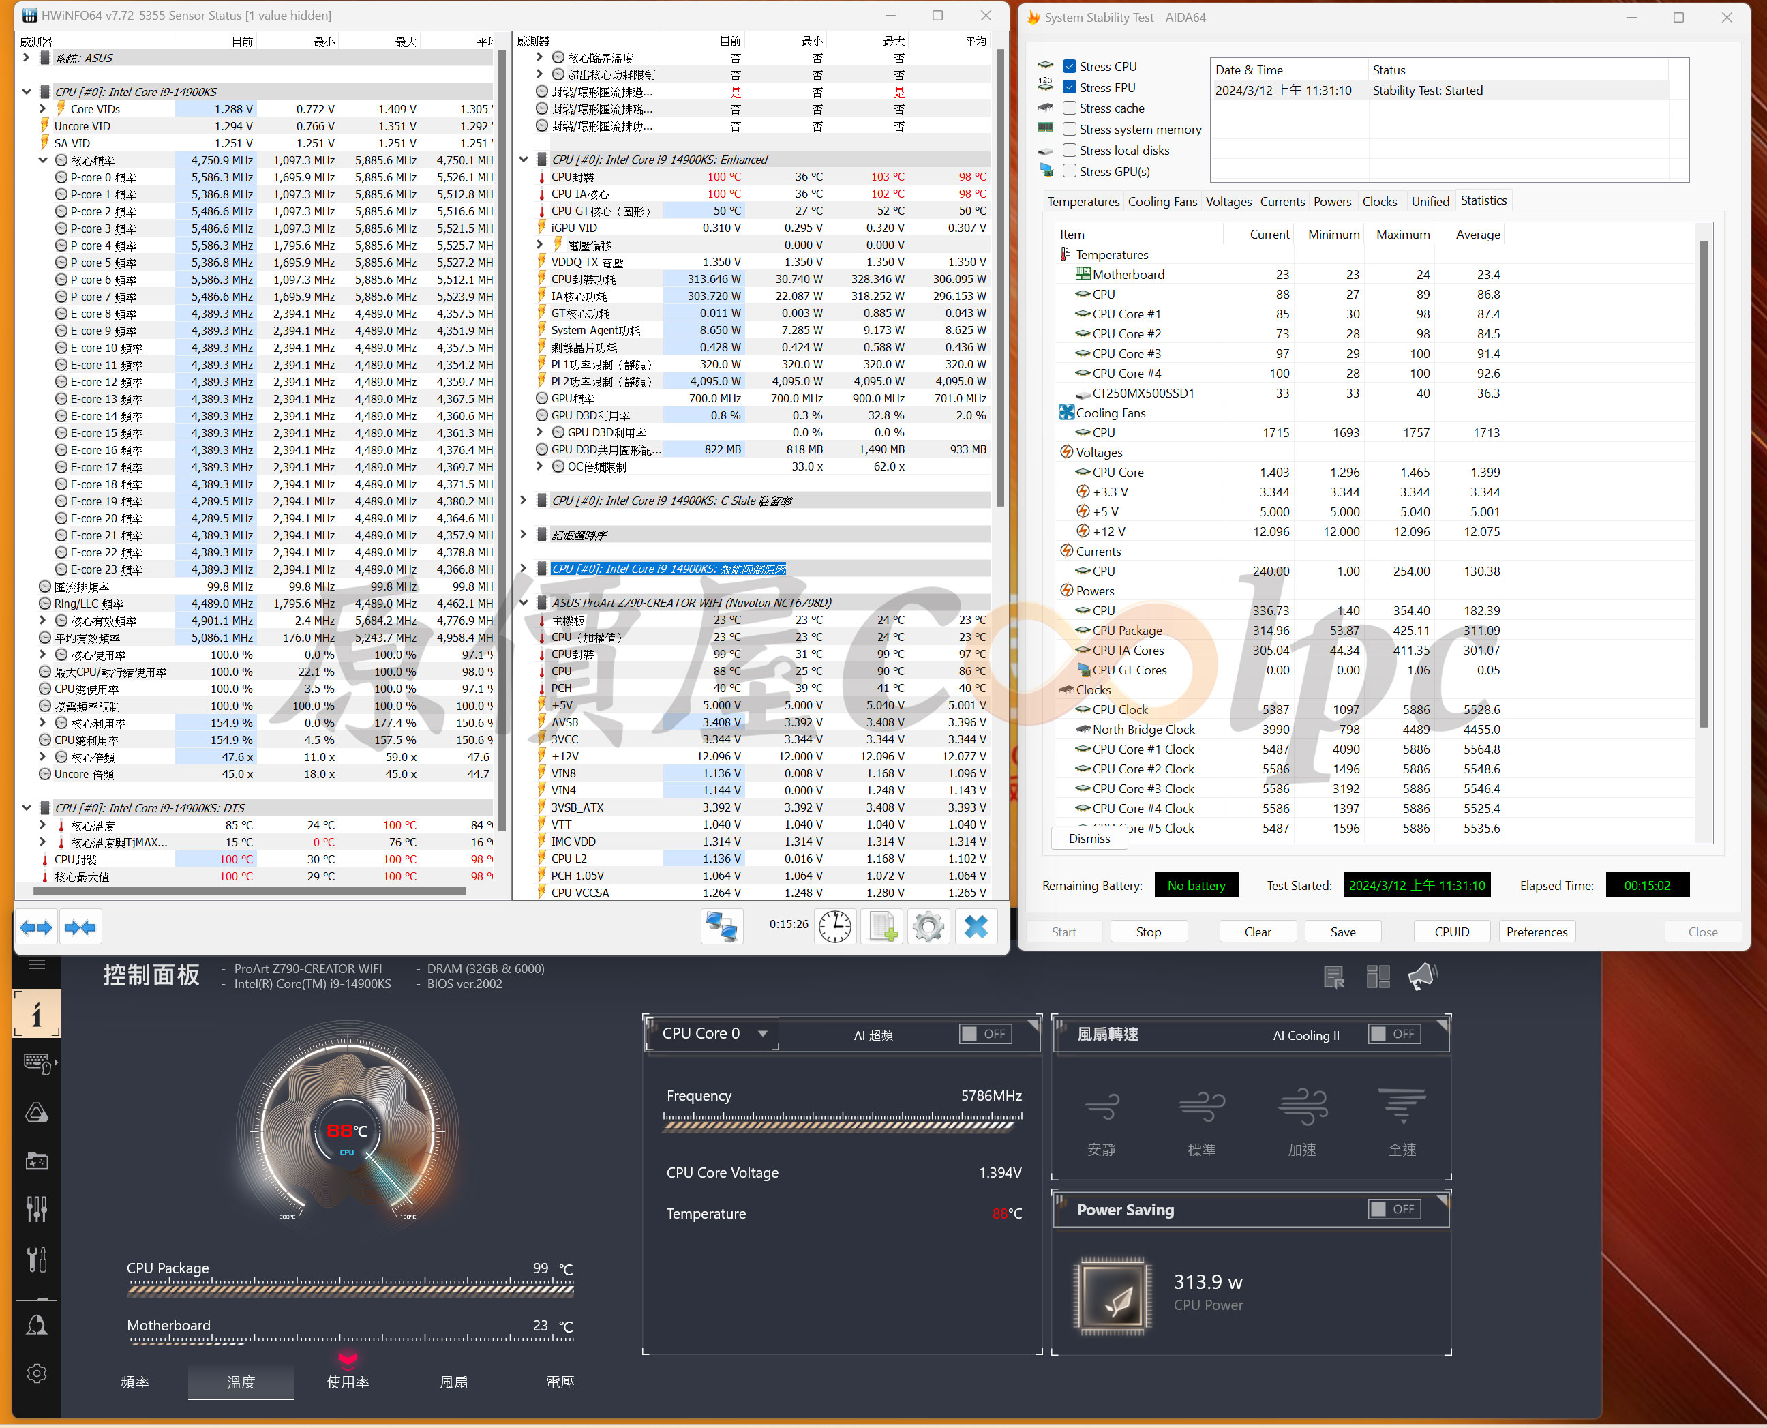Click the report list icon in Armoury Crate
This screenshot has width=1767, height=1428.
[x=1333, y=977]
